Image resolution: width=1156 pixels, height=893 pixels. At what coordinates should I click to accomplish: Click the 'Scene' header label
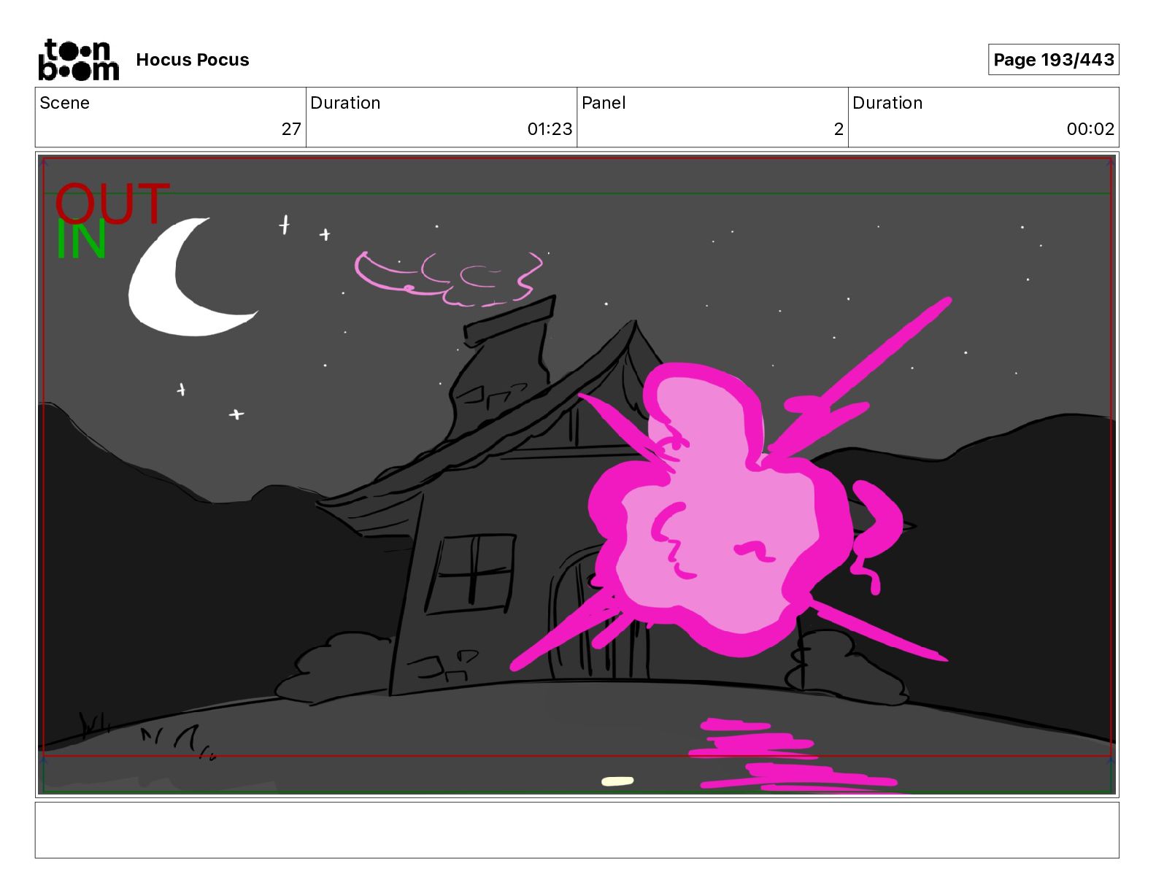(65, 103)
